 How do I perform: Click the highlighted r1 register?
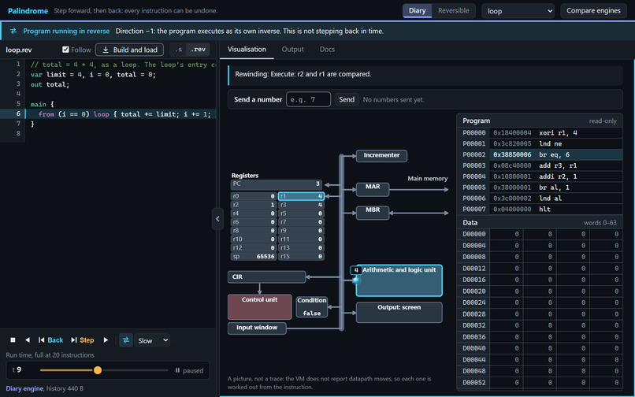[301, 196]
